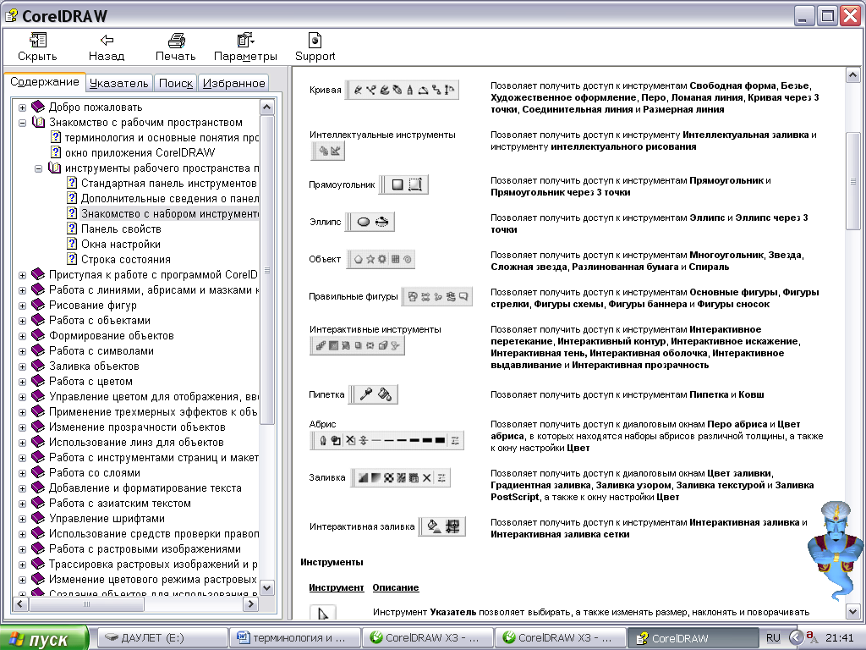Go back with the Назад button
The width and height of the screenshot is (866, 650).
[107, 47]
